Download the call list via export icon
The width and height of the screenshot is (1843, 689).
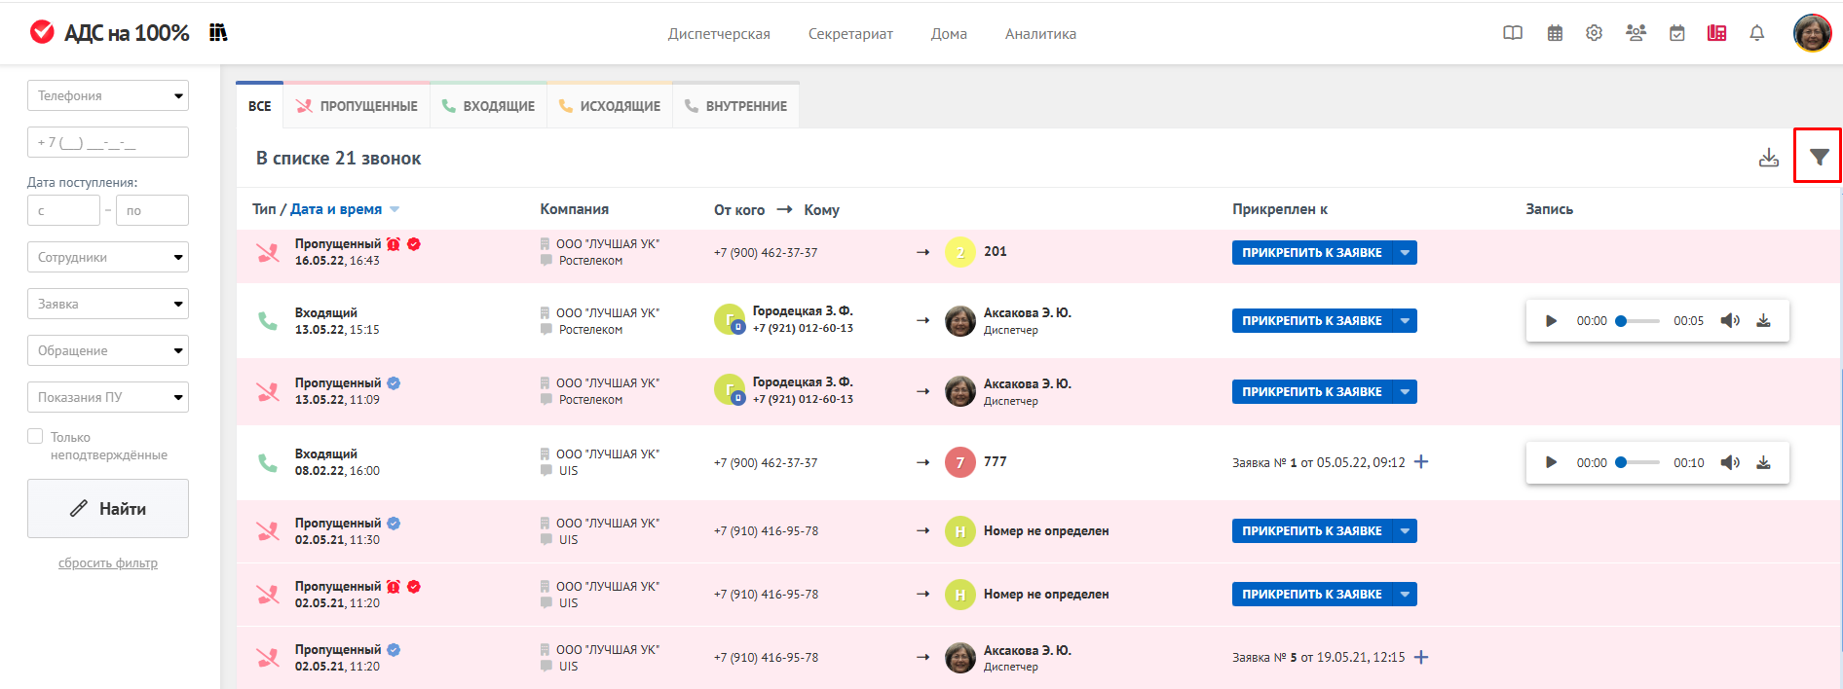pyautogui.click(x=1768, y=158)
